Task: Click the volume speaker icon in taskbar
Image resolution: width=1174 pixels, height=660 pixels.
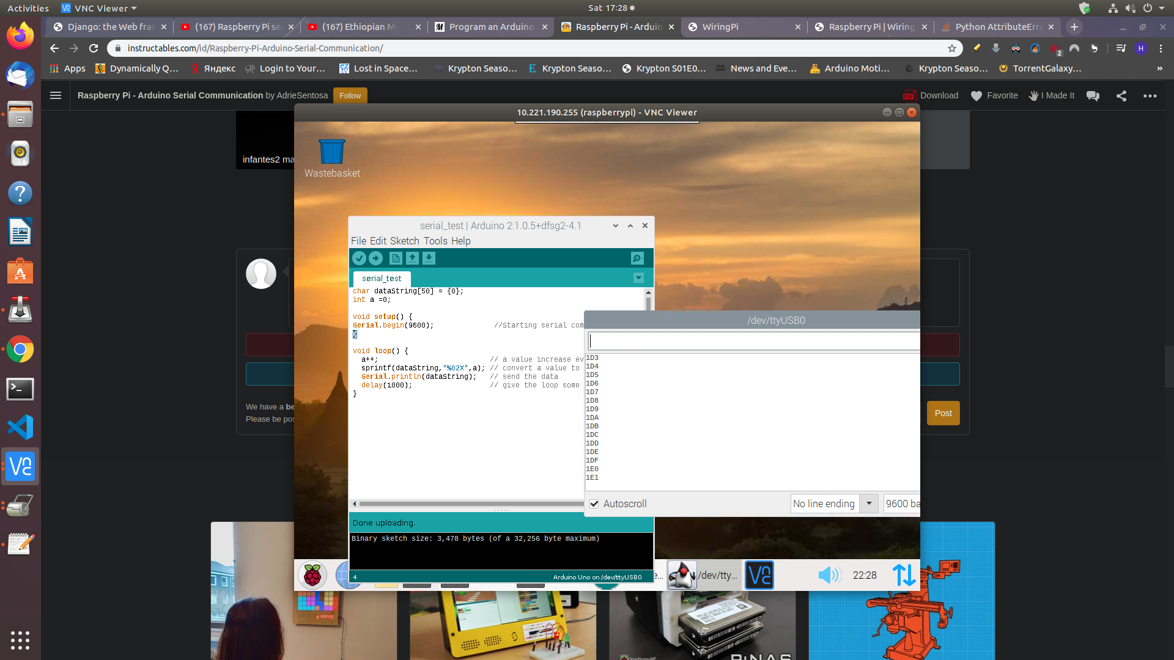Action: 829,575
